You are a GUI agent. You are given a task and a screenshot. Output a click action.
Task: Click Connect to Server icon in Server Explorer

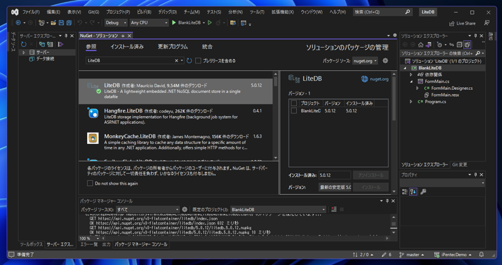pyautogui.click(x=50, y=44)
